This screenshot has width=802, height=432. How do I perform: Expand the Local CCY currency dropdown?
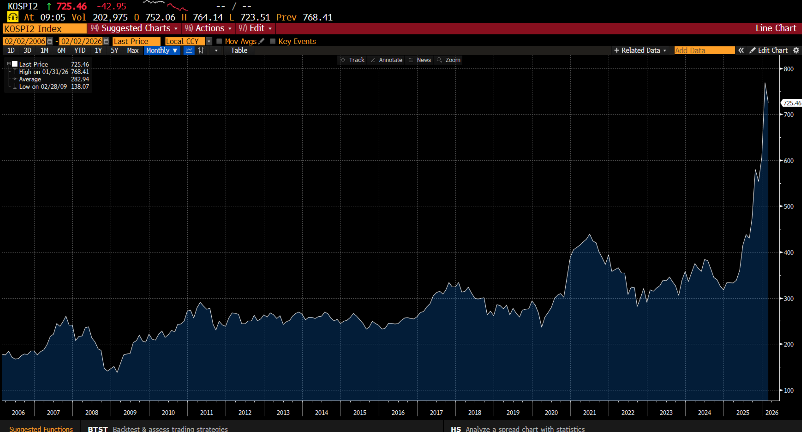tap(209, 41)
